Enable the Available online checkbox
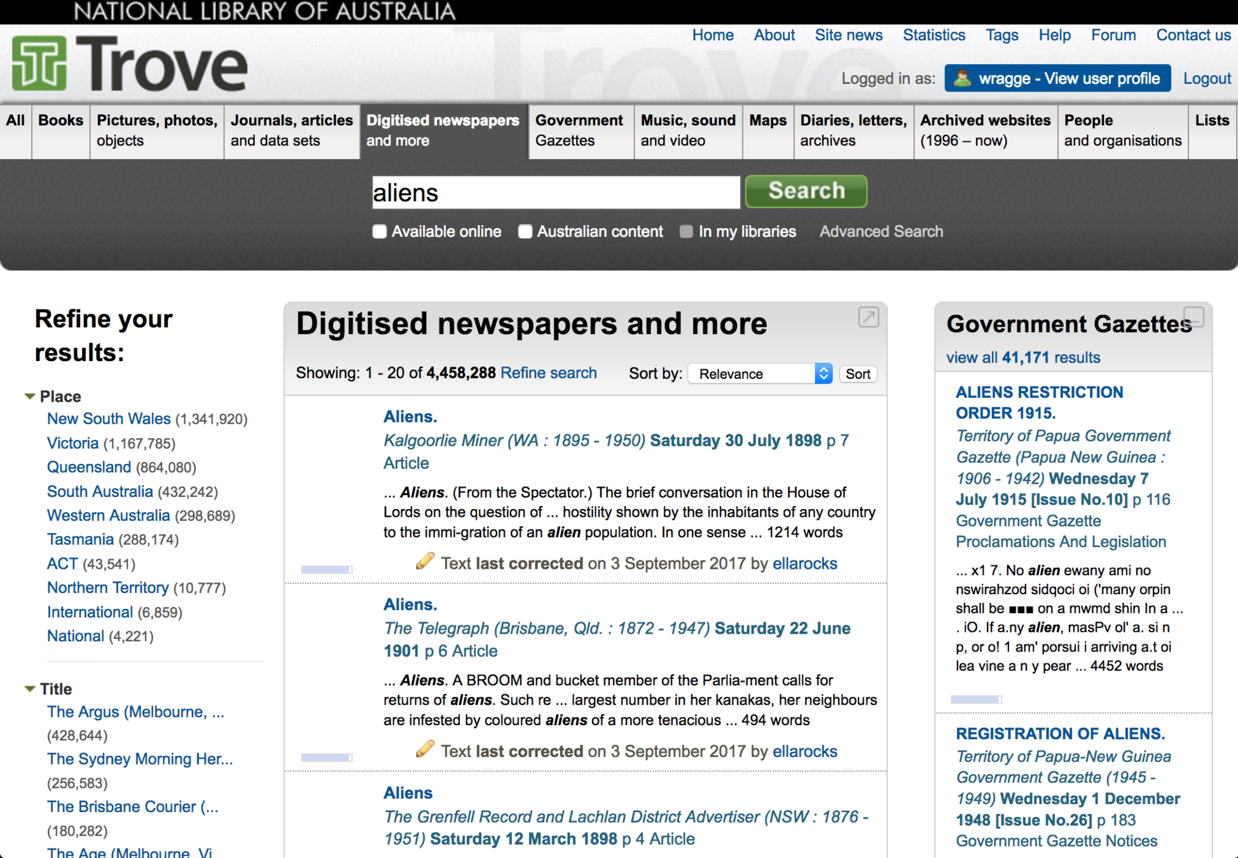 380,231
